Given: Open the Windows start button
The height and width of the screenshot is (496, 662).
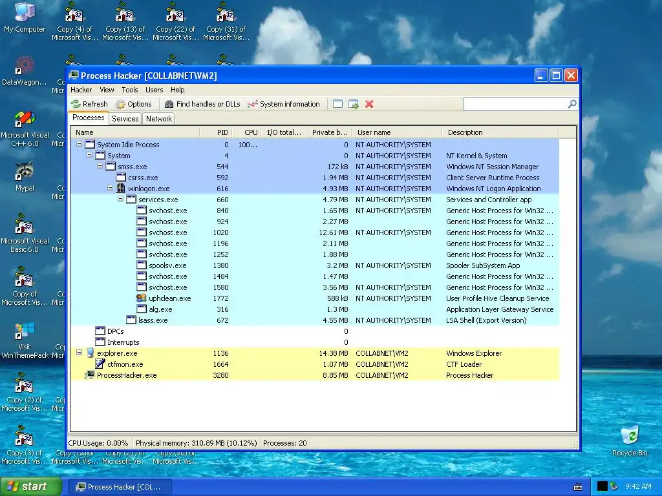Looking at the screenshot, I should [30, 487].
